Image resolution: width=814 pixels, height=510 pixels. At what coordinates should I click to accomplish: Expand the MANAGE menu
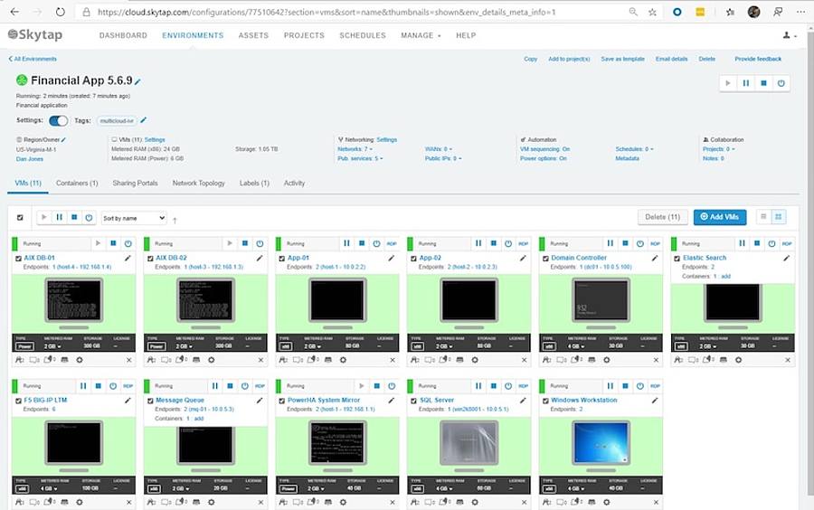(421, 35)
